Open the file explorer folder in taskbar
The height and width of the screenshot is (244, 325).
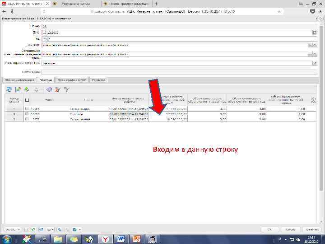58,239
